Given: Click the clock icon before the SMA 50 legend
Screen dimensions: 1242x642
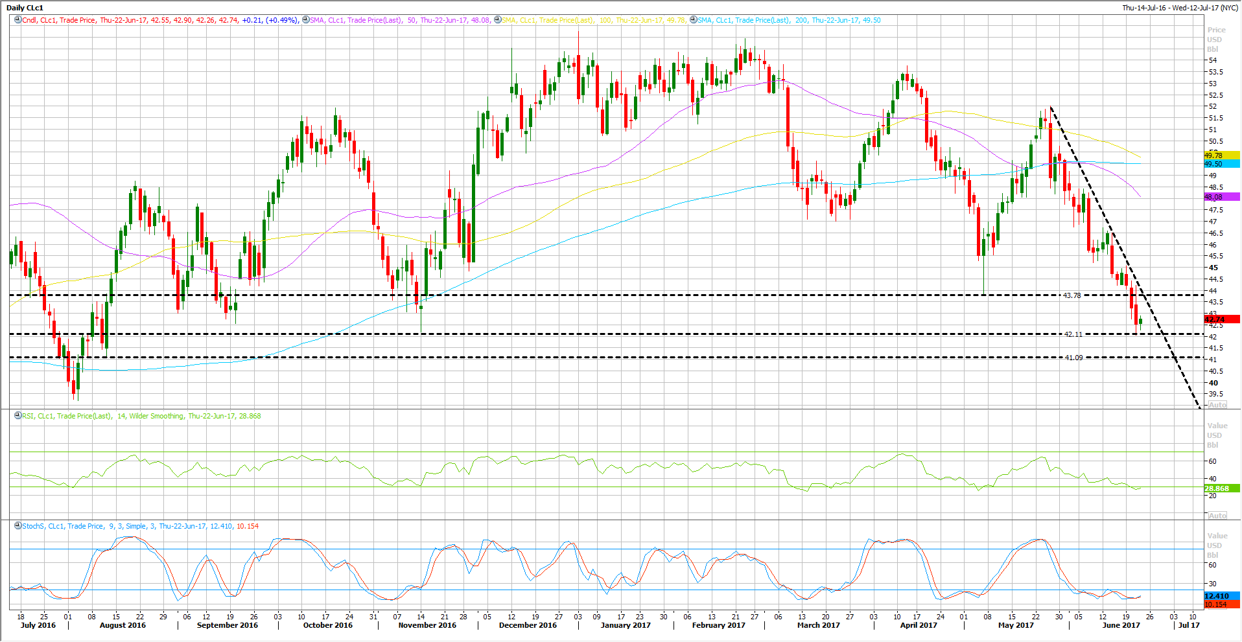Looking at the screenshot, I should (305, 20).
